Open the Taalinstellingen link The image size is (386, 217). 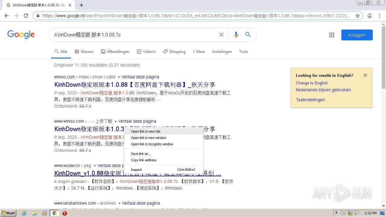pyautogui.click(x=310, y=100)
